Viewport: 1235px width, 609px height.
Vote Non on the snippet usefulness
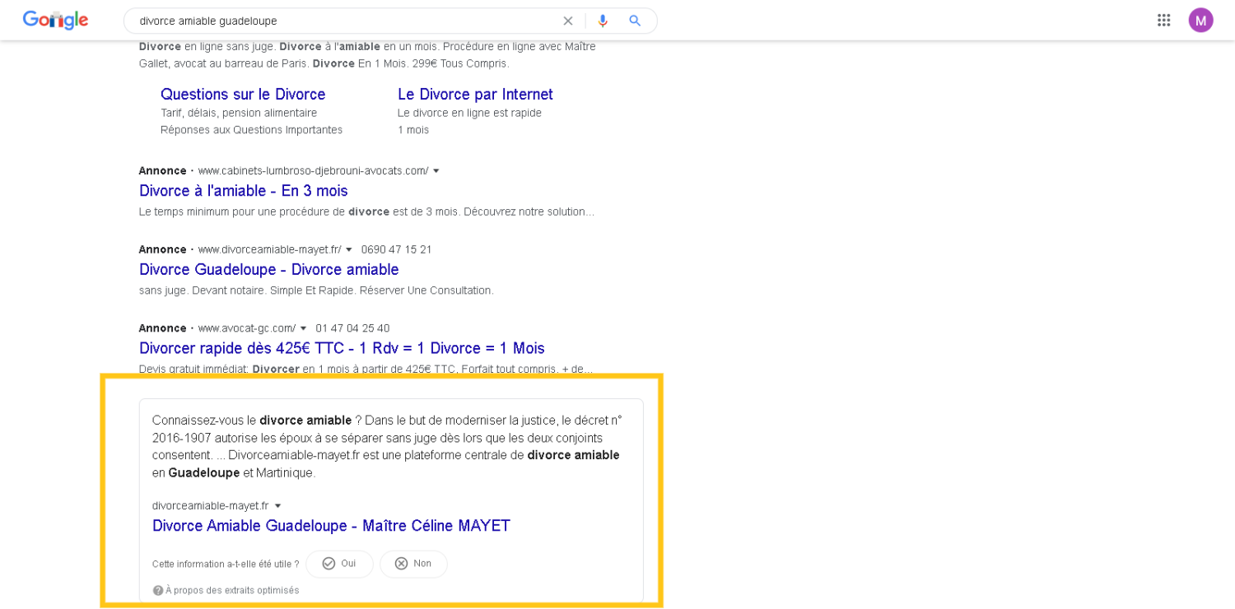pyautogui.click(x=413, y=564)
